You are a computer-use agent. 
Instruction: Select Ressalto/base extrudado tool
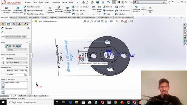6,10
